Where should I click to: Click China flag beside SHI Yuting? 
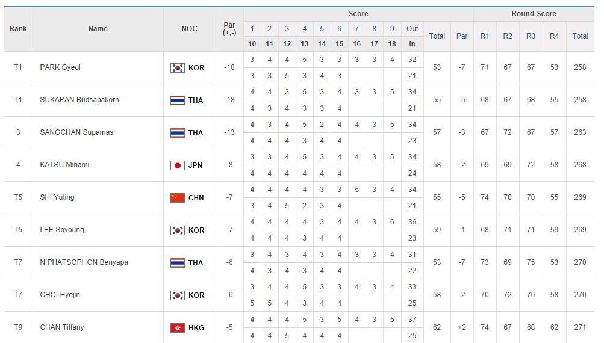click(177, 198)
